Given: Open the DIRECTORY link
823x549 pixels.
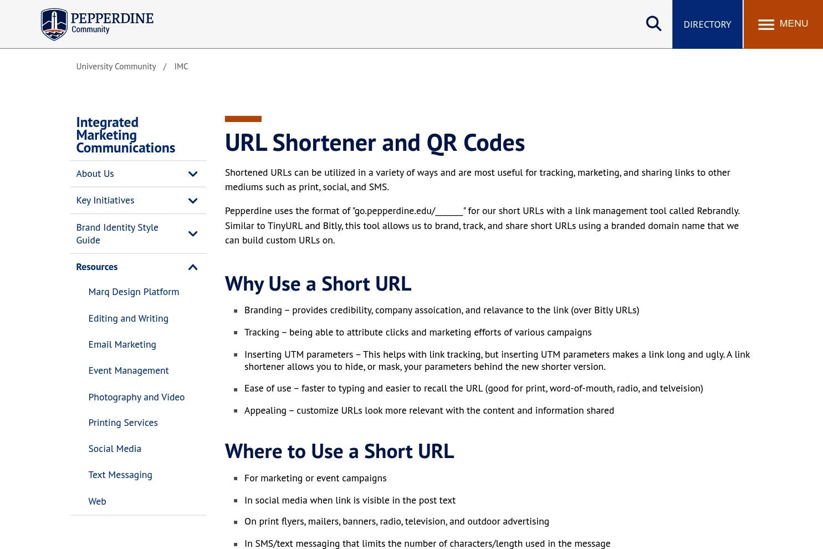Looking at the screenshot, I should (707, 24).
